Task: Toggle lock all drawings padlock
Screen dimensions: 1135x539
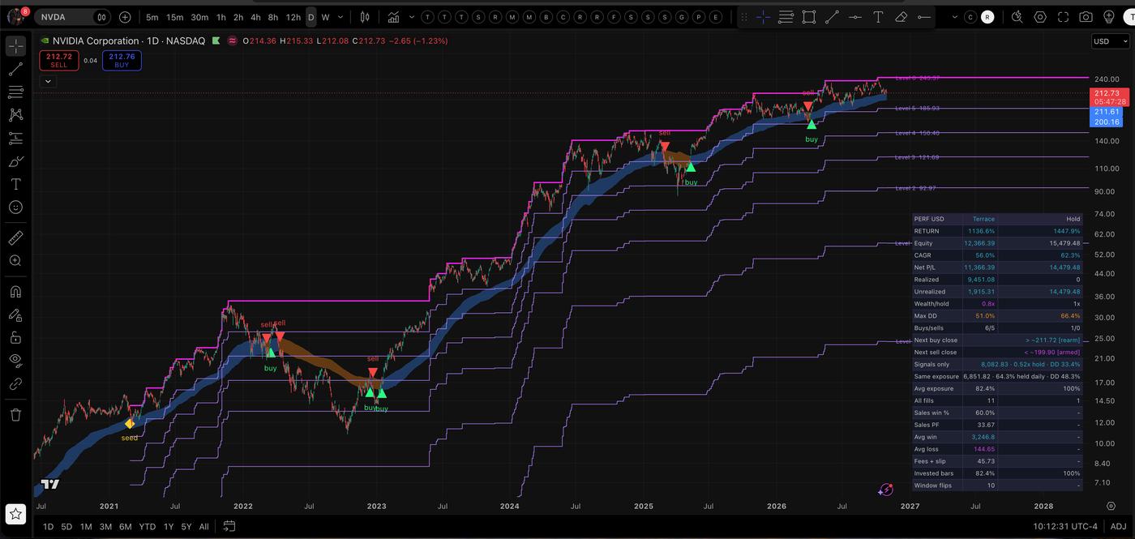Action: pos(15,337)
